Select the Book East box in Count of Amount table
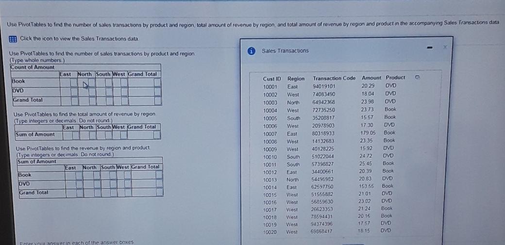This screenshot has width=505, height=245. [74, 83]
